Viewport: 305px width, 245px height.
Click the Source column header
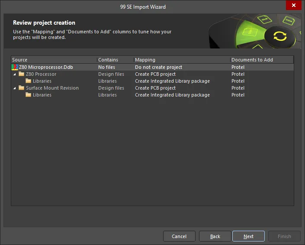[54, 60]
